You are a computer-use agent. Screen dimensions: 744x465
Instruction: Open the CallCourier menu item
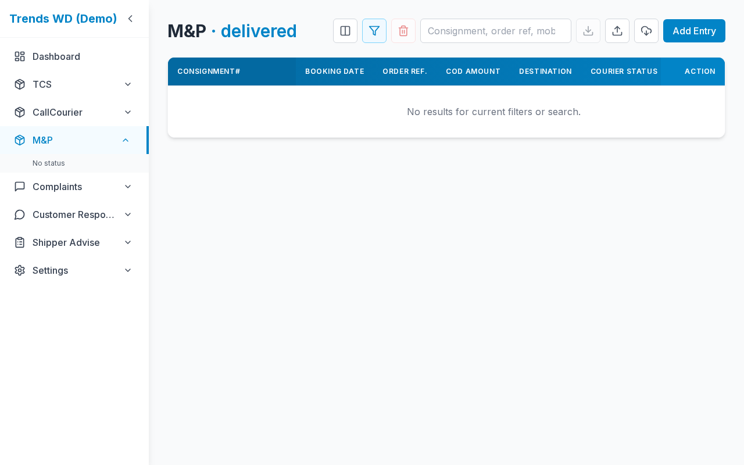pos(74,112)
